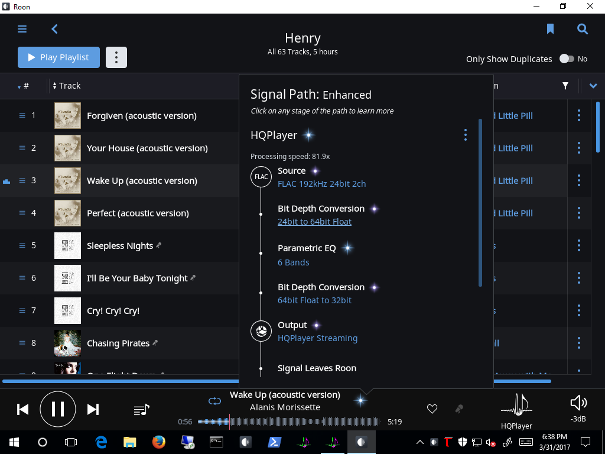Click the track list vertical scrollbar
This screenshot has width=605, height=454.
(x=598, y=128)
